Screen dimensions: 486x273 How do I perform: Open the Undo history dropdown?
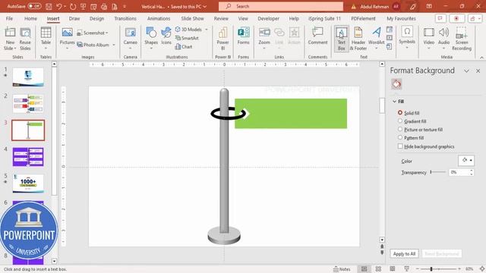coord(65,6)
